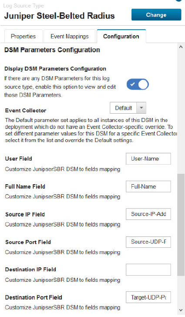
Task: Click the vertical scrollbar thumb
Action: [x=181, y=224]
